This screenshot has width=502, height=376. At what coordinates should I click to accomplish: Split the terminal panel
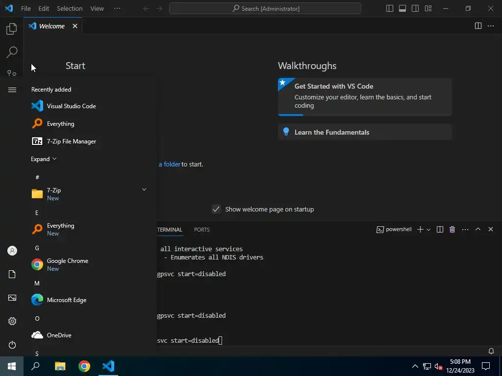(x=440, y=229)
